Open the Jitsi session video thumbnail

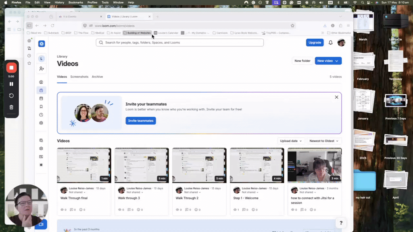[x=315, y=166]
